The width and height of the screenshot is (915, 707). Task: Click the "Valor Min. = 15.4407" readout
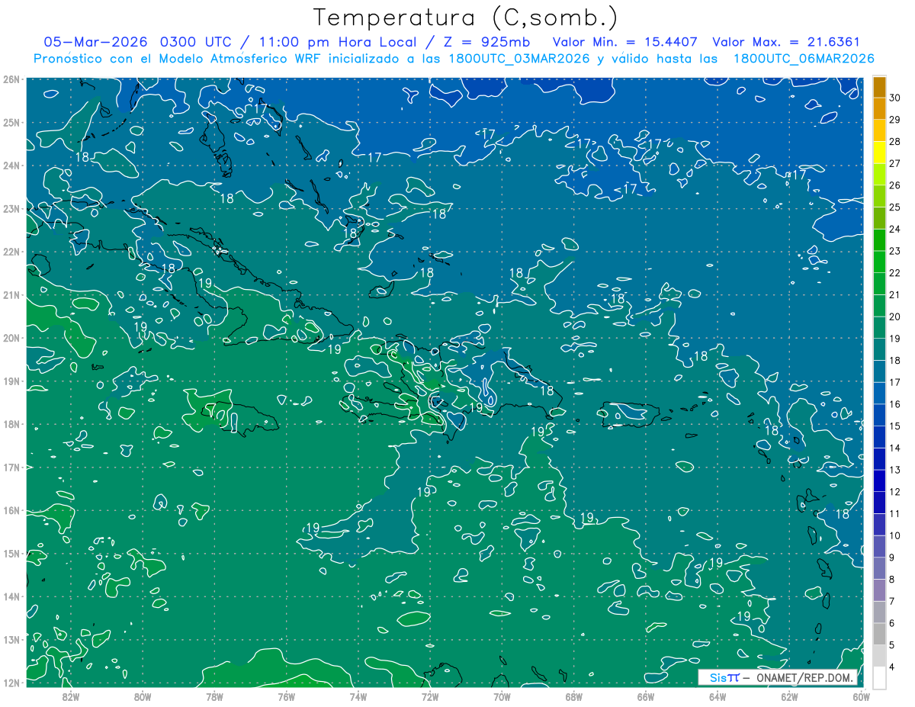[x=625, y=42]
